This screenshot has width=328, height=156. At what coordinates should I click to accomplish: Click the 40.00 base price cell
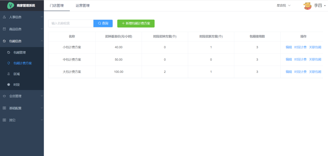tap(119, 47)
